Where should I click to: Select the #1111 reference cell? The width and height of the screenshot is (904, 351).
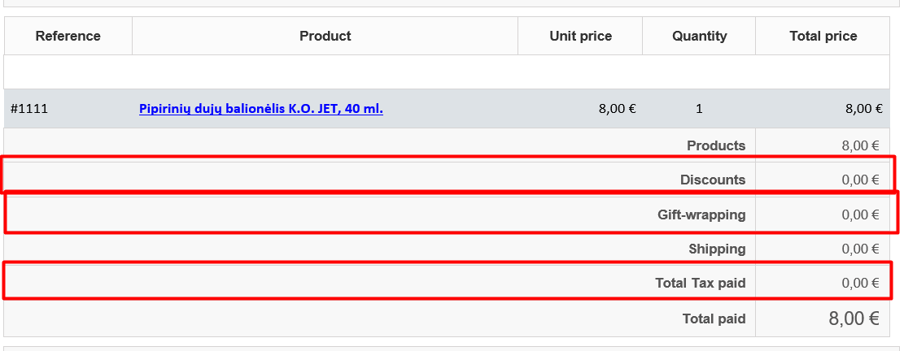click(x=29, y=109)
